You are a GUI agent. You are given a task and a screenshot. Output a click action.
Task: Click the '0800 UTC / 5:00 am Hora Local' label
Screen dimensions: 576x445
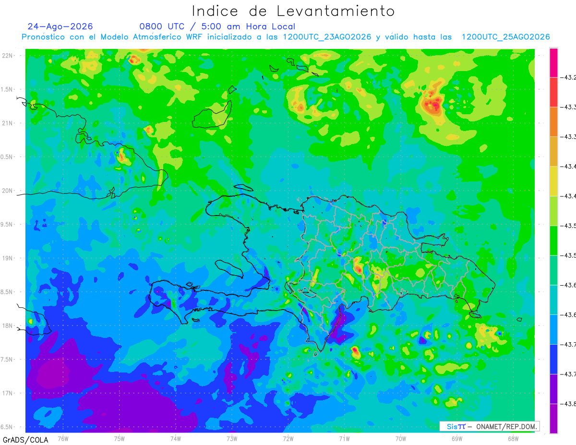click(217, 26)
